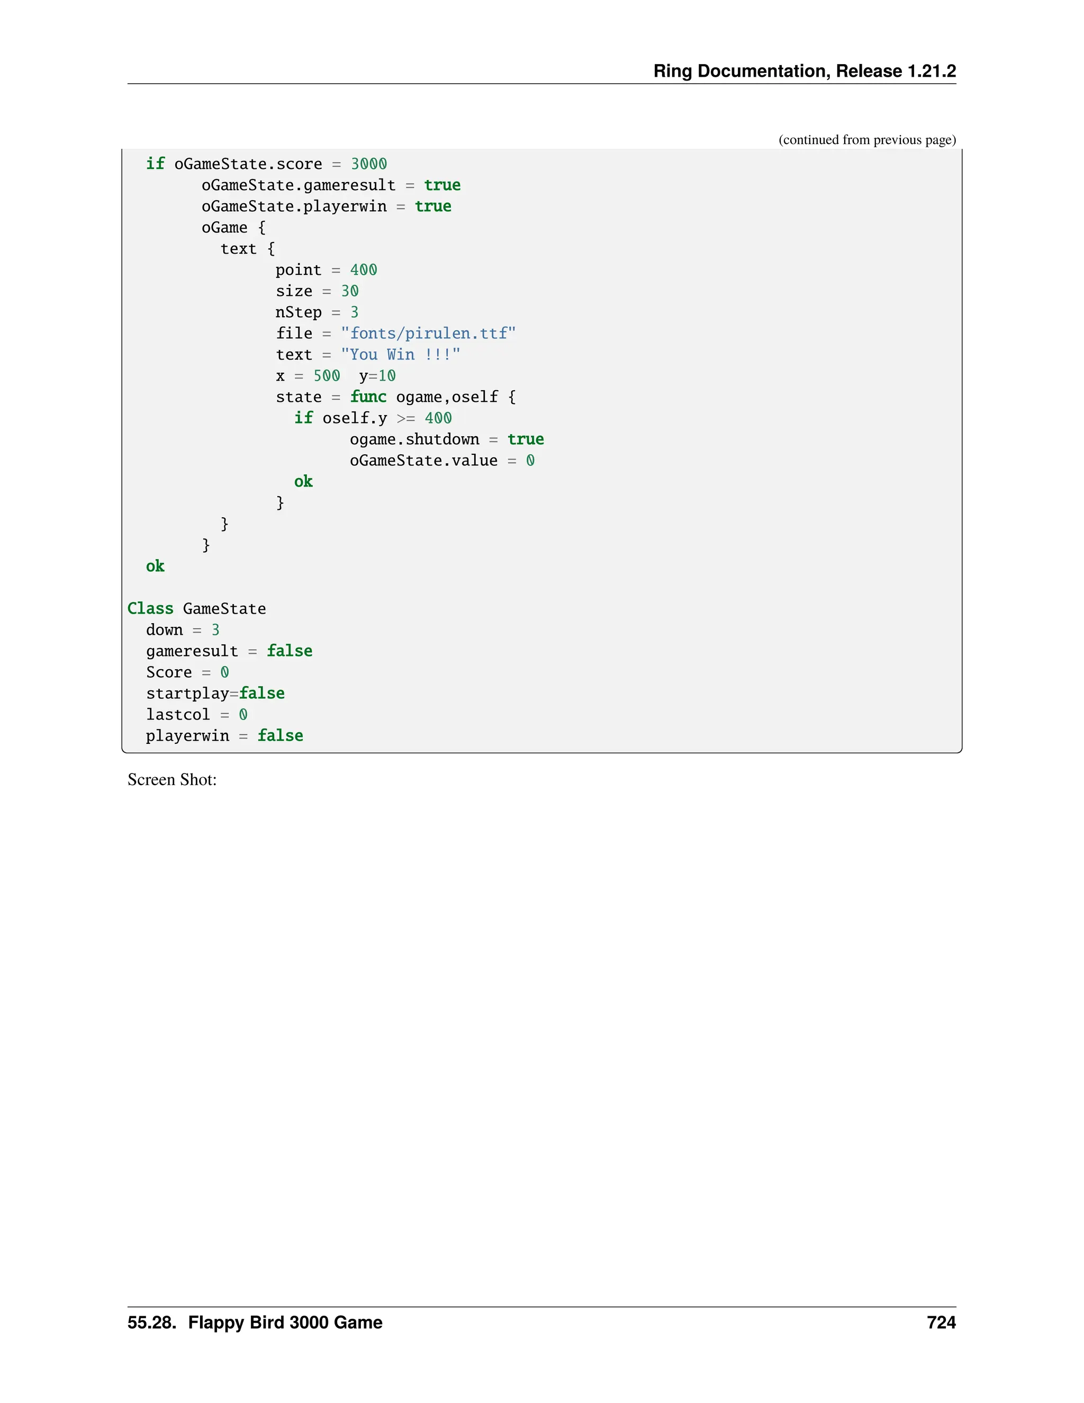This screenshot has height=1403, width=1084.
Task: Click the 'nStep = 3' line
Action: [317, 312]
